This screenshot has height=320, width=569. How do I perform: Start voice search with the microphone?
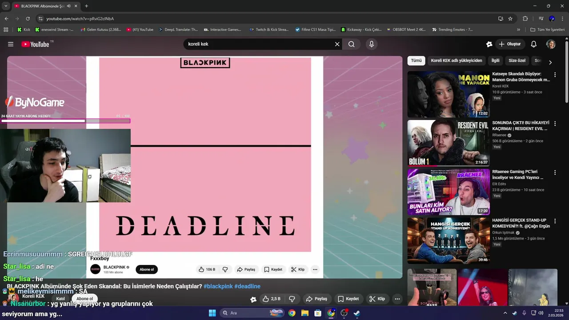372,44
